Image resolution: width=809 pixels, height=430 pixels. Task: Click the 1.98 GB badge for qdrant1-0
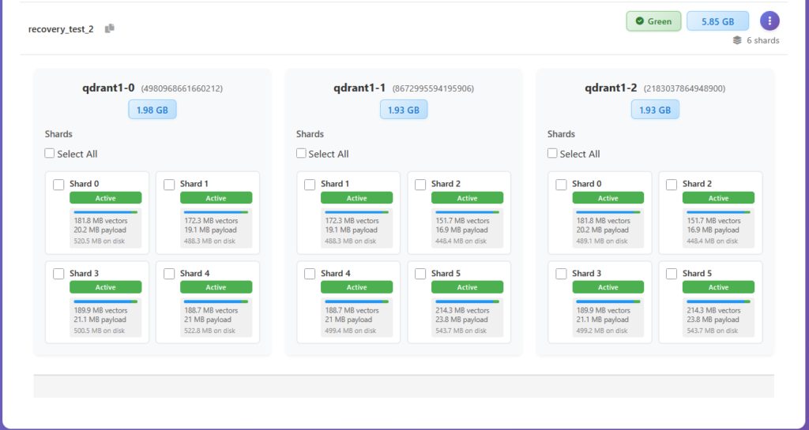152,110
